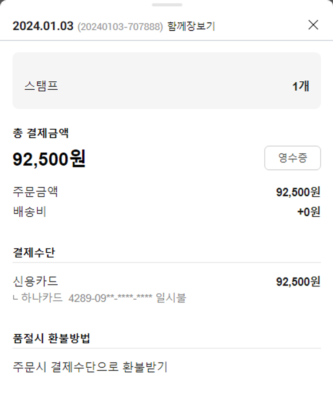
Task: Tap the drag handle at top of sheet
Action: point(167,5)
